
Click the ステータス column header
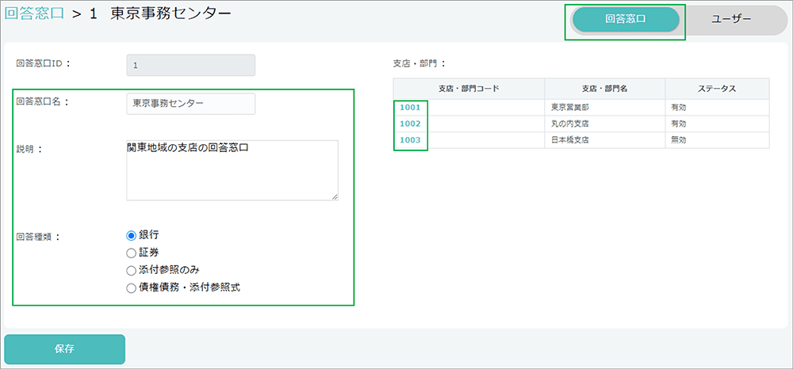717,88
